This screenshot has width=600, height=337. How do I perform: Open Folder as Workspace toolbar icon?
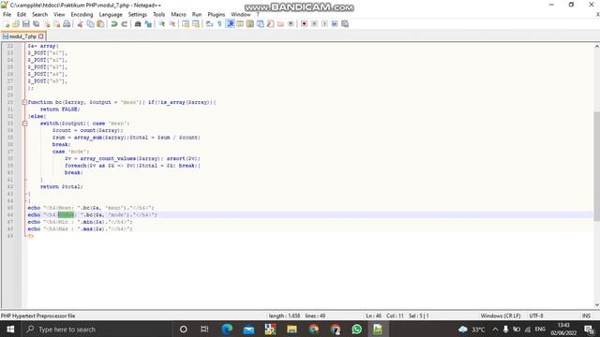pos(280,24)
